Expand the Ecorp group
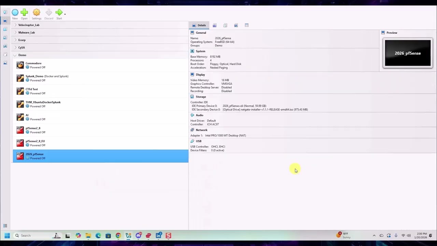Viewport: 437px width, 246px height. point(15,40)
